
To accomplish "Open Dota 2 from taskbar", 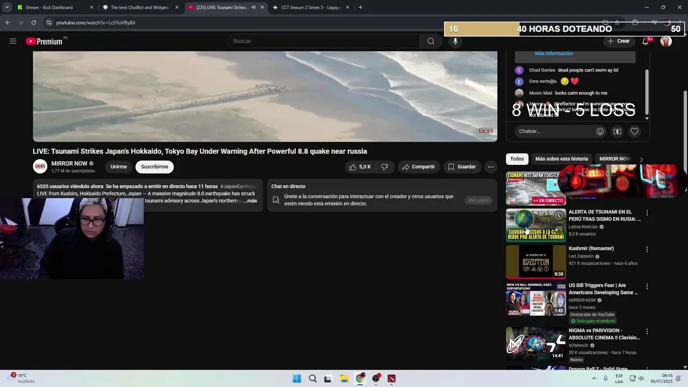I will (391, 378).
